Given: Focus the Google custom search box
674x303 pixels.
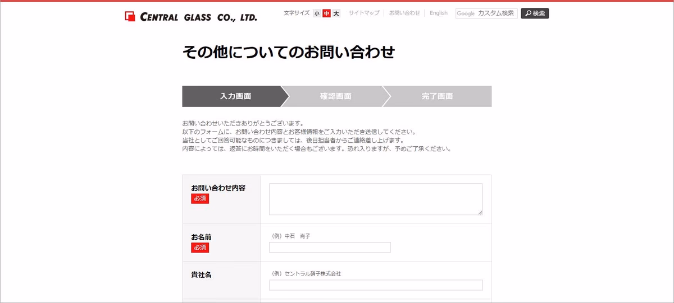Looking at the screenshot, I should click(486, 13).
